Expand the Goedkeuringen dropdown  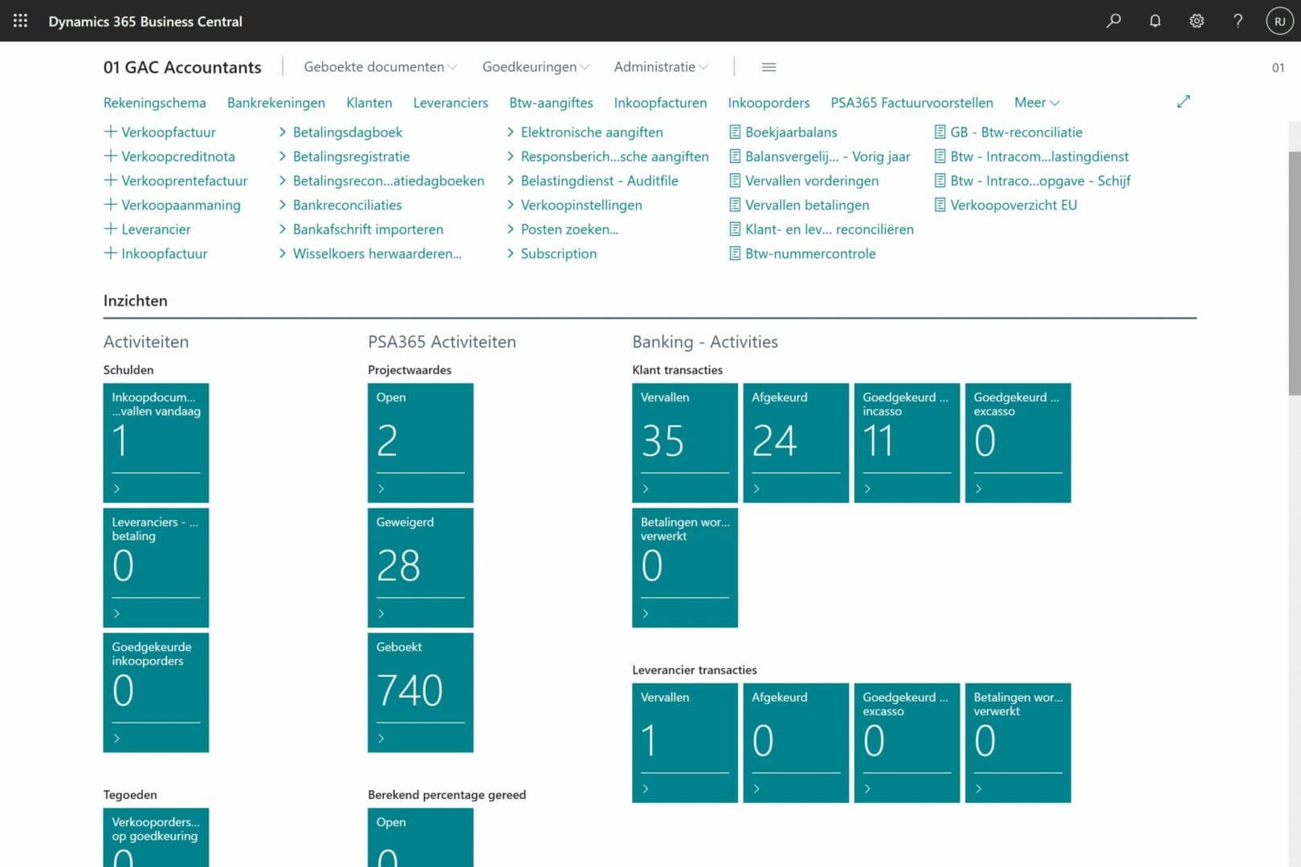click(x=536, y=67)
